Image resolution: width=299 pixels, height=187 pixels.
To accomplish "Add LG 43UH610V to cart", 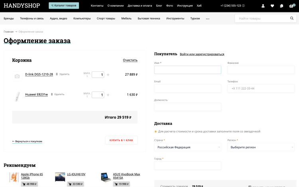I will [x=75, y=184].
